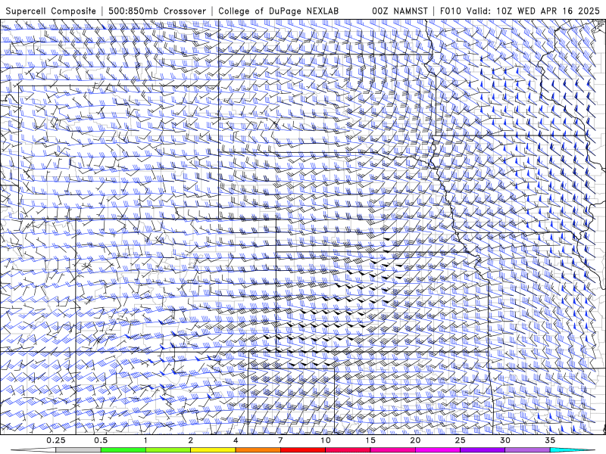Click the '30' color scale label
Image resolution: width=606 pixels, height=454 pixels.
click(x=505, y=440)
